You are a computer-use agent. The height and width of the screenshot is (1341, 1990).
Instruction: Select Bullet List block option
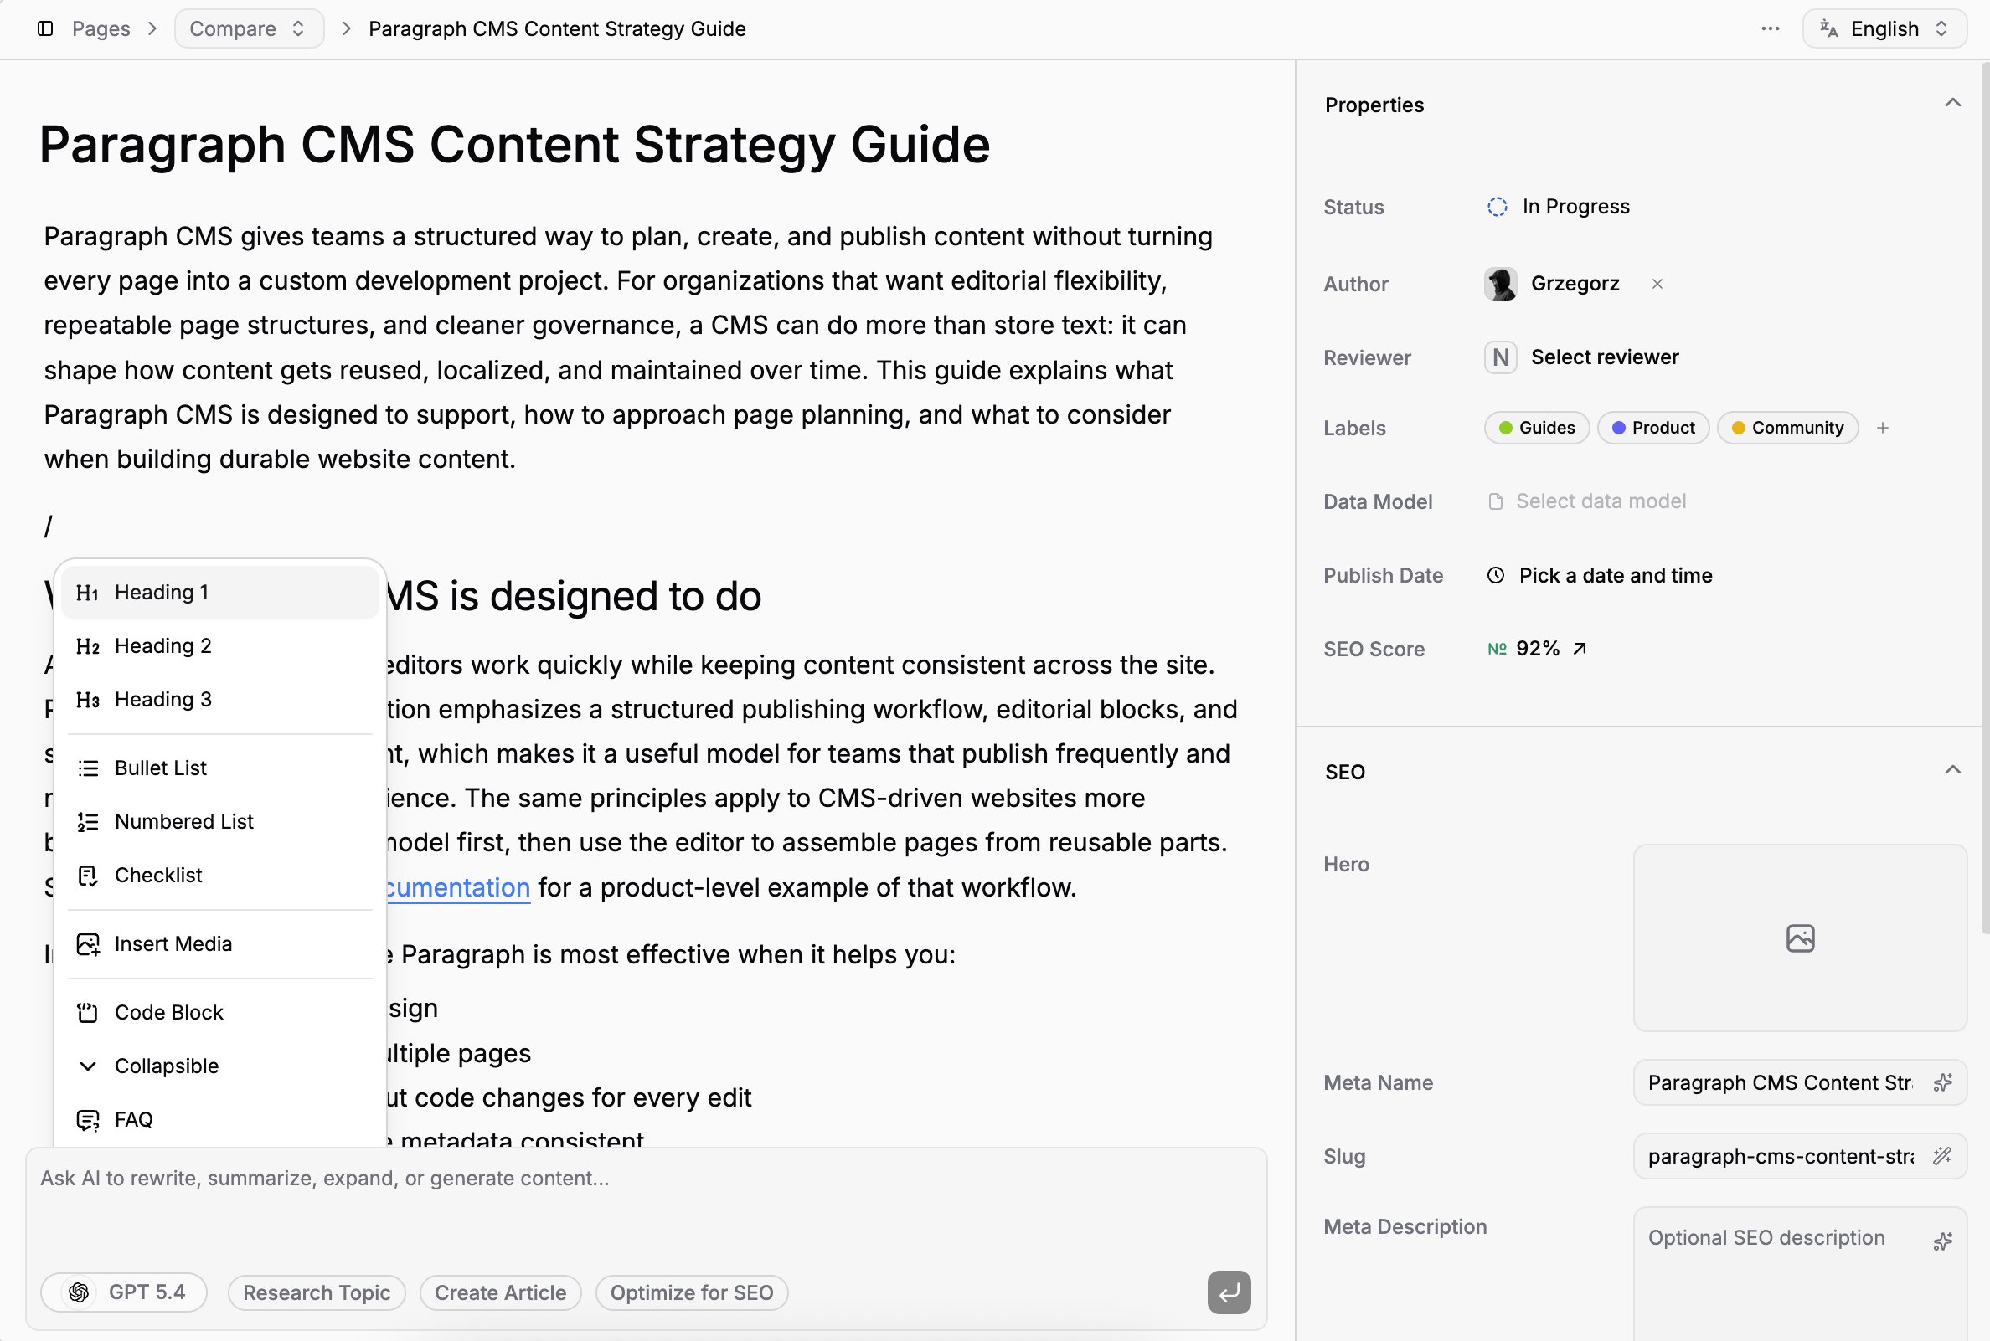219,768
